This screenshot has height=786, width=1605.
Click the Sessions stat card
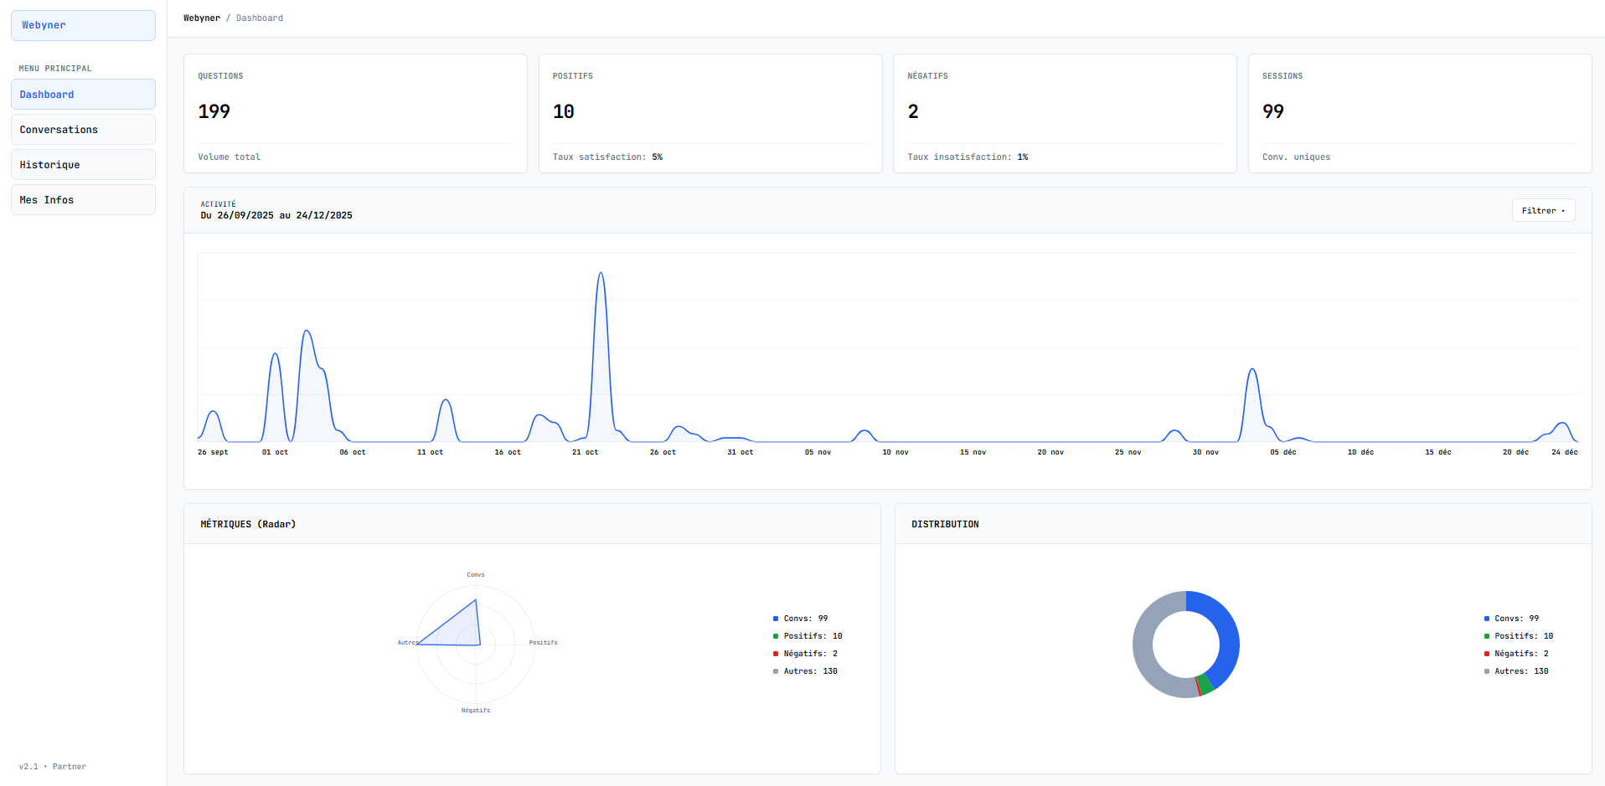1420,113
